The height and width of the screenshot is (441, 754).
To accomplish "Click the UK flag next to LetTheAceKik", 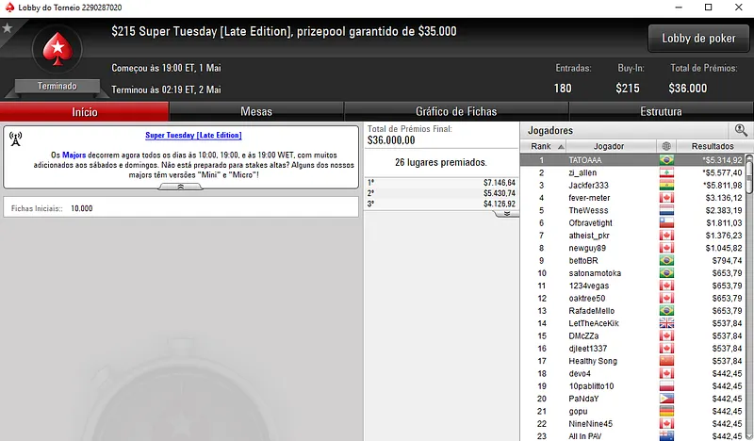I will 666,323.
